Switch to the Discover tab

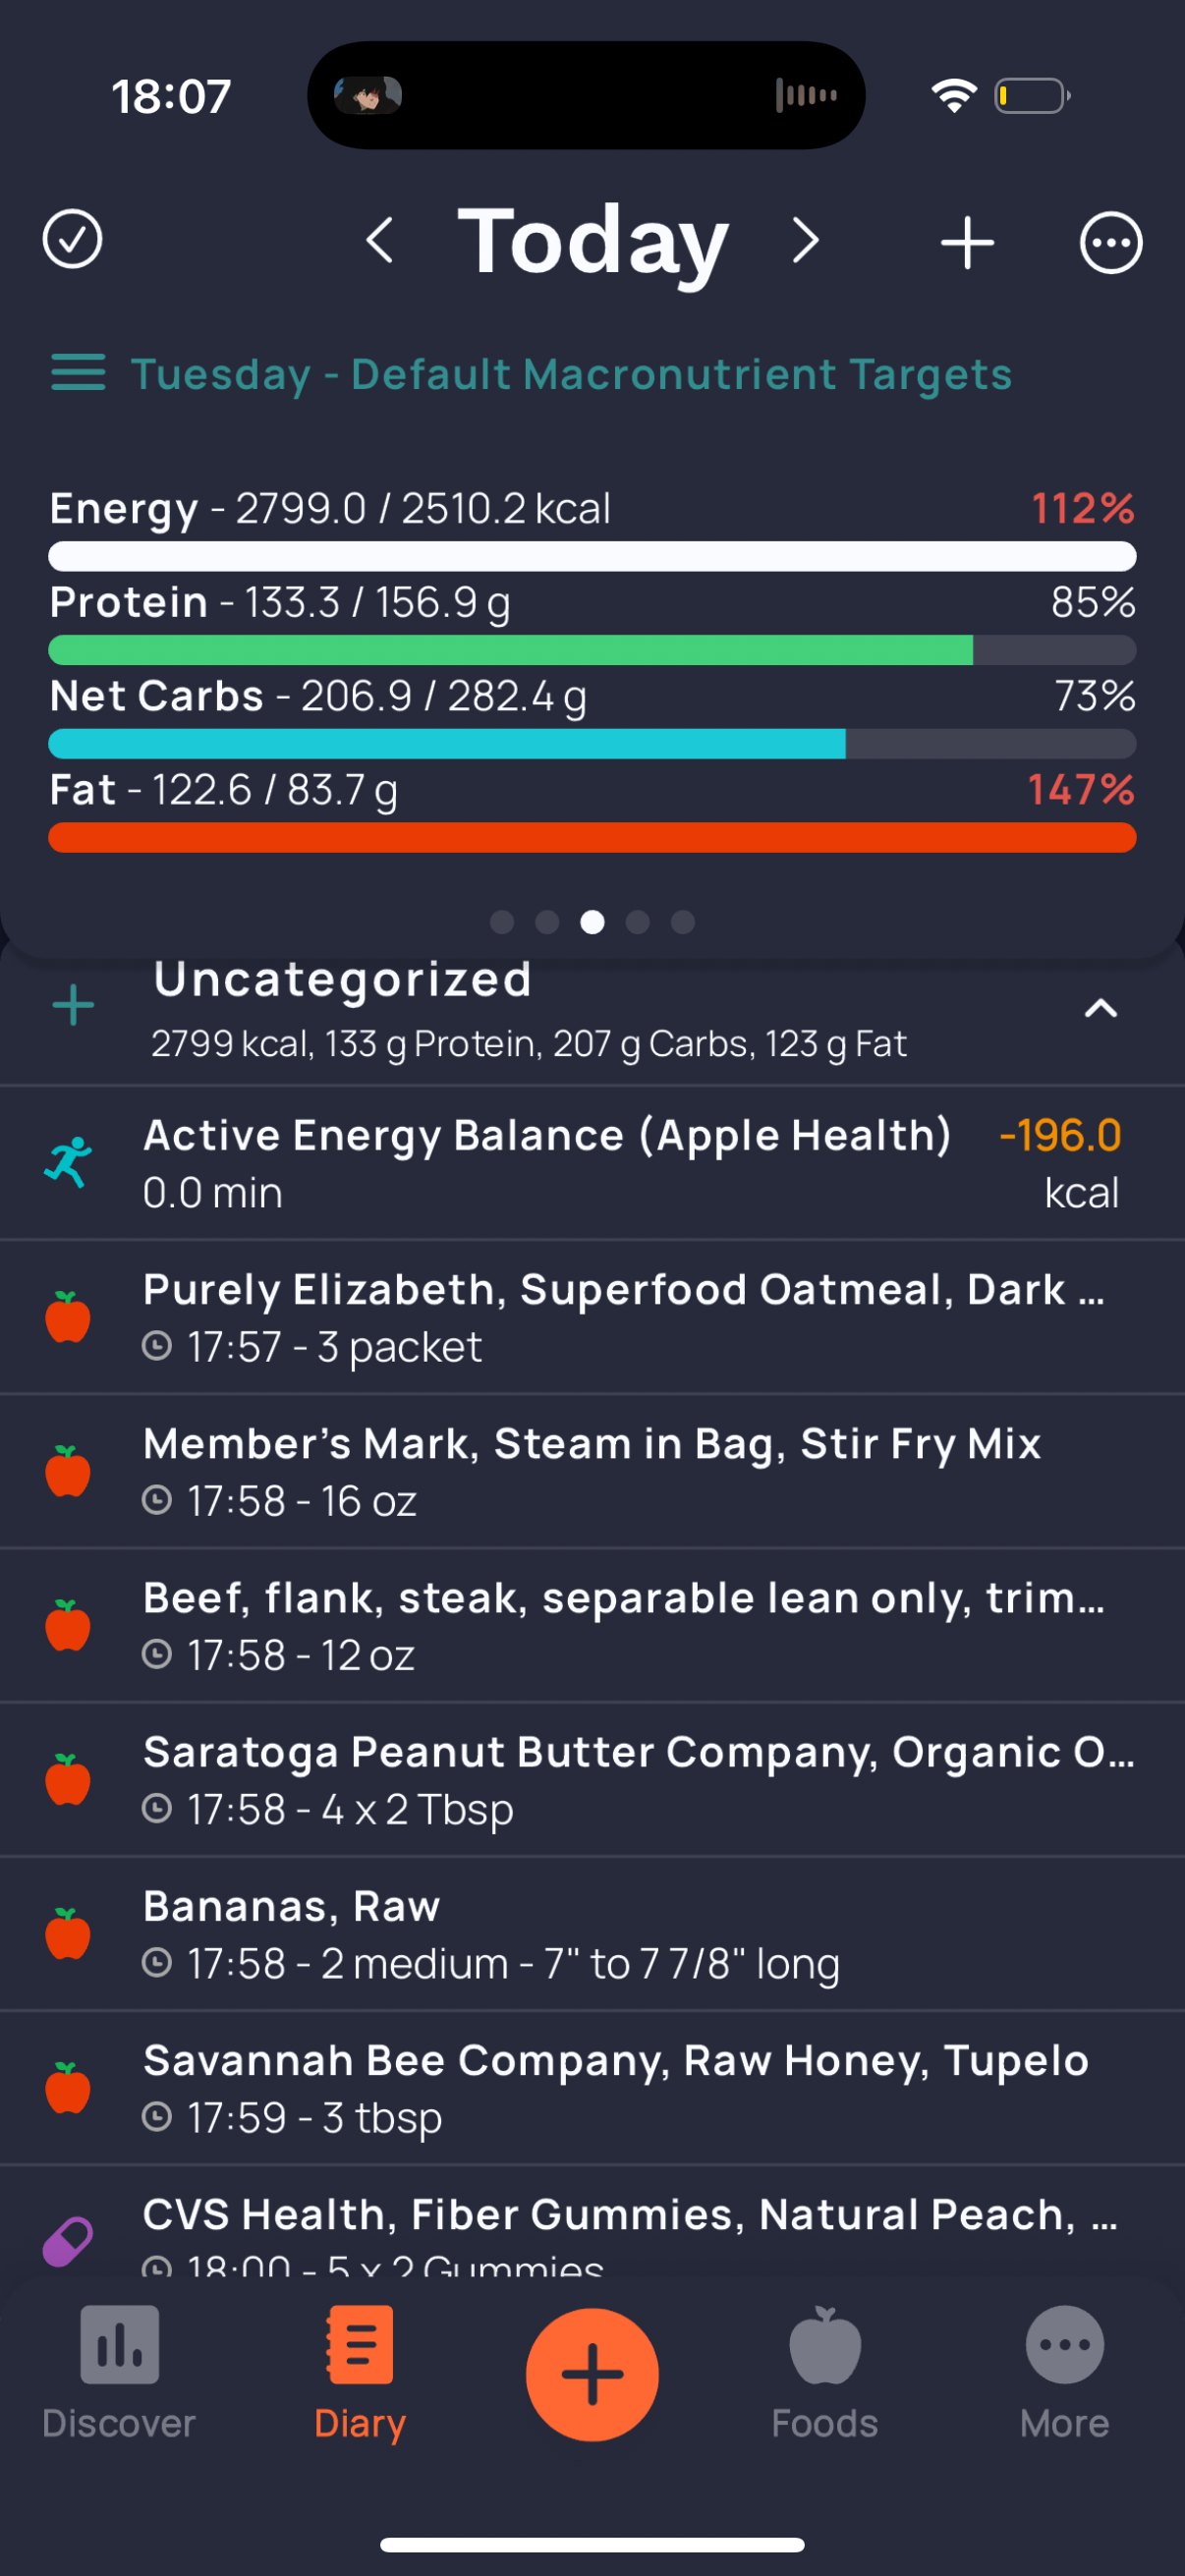click(119, 2372)
